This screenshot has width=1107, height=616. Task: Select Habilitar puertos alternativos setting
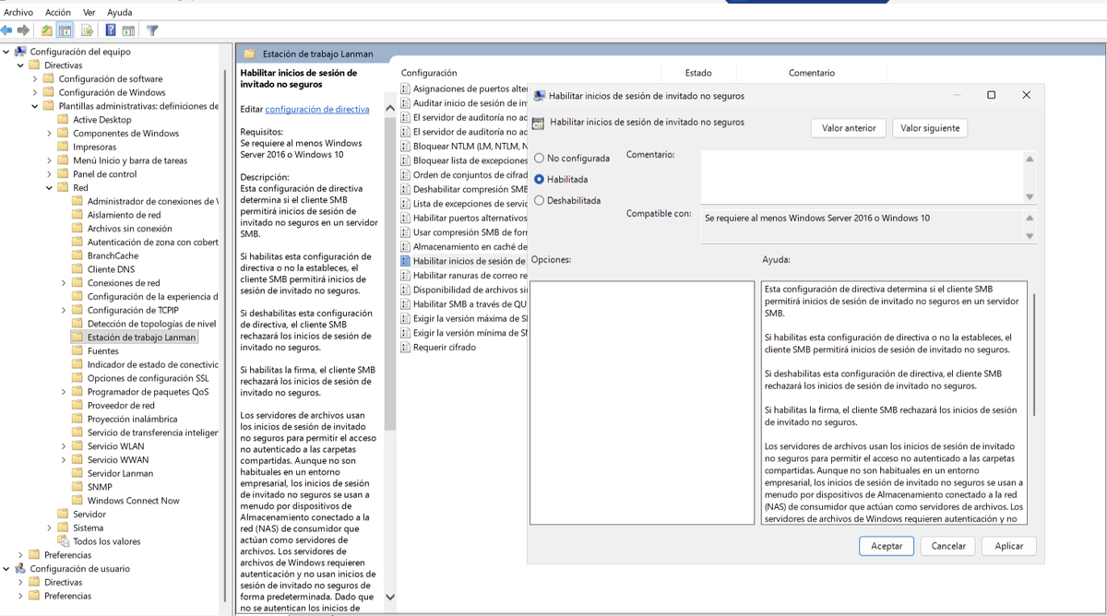[470, 218]
